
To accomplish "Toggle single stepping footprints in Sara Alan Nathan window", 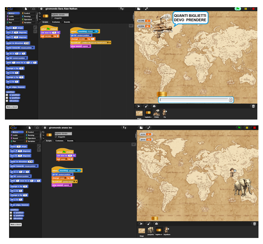I will click(122, 9).
